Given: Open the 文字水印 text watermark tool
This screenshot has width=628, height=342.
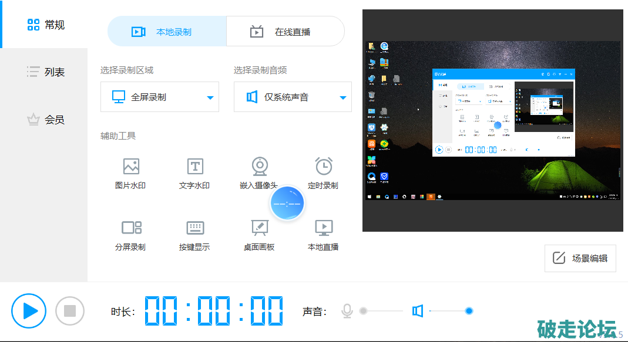Looking at the screenshot, I should [194, 173].
